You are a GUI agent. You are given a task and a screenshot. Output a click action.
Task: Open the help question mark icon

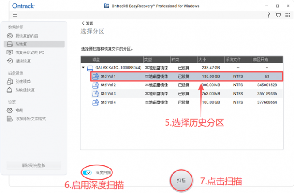click(268, 15)
